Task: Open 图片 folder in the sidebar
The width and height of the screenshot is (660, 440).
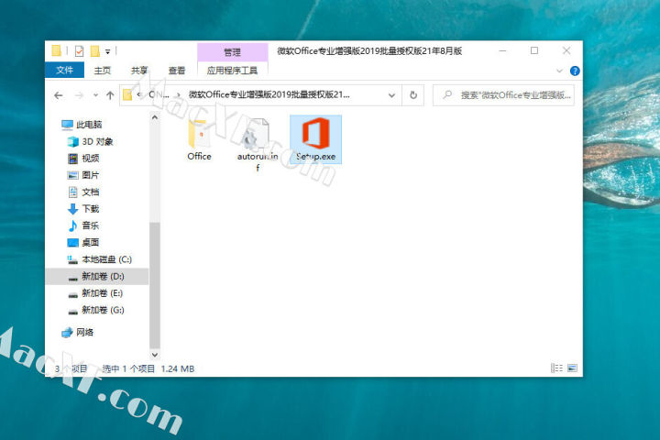Action: (x=83, y=175)
